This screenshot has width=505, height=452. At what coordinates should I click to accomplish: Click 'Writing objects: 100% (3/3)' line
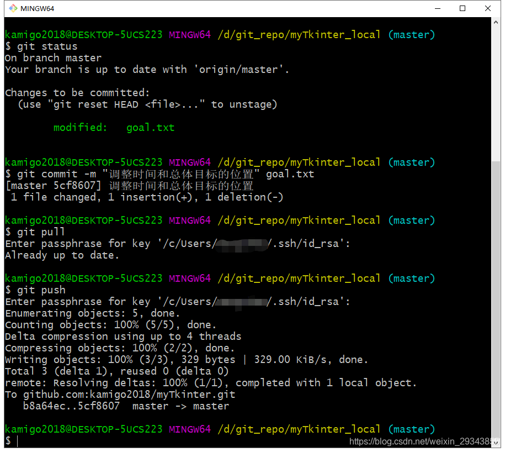187,360
